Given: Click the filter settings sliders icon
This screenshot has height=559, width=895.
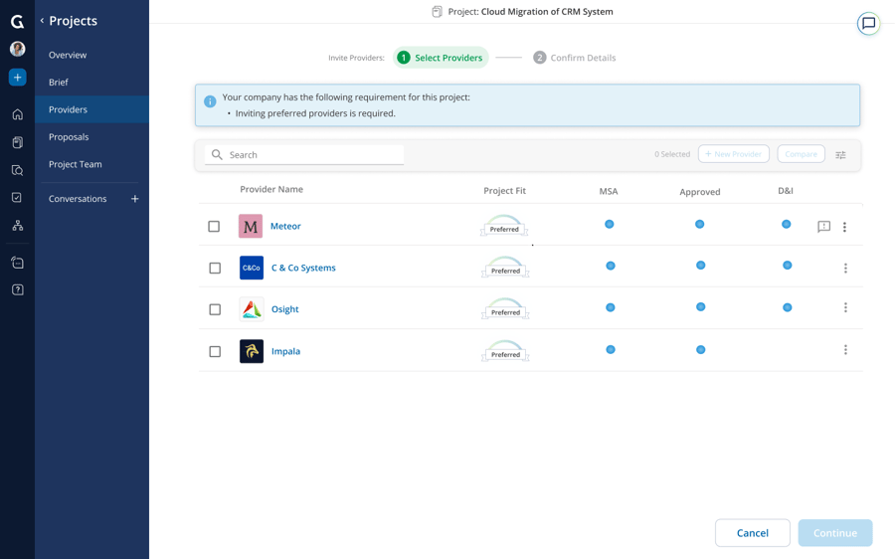Looking at the screenshot, I should (840, 155).
